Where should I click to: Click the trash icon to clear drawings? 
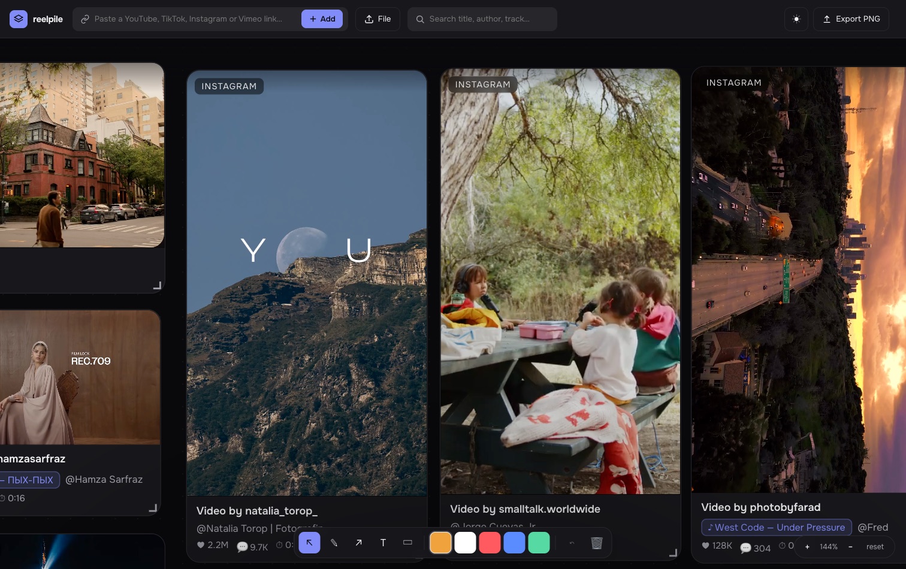click(x=596, y=543)
